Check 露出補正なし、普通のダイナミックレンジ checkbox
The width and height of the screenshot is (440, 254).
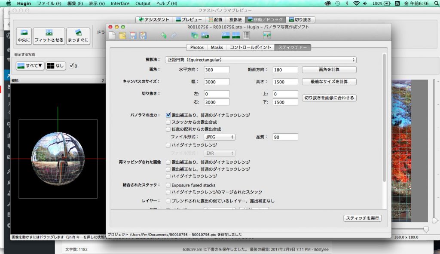pos(168,169)
